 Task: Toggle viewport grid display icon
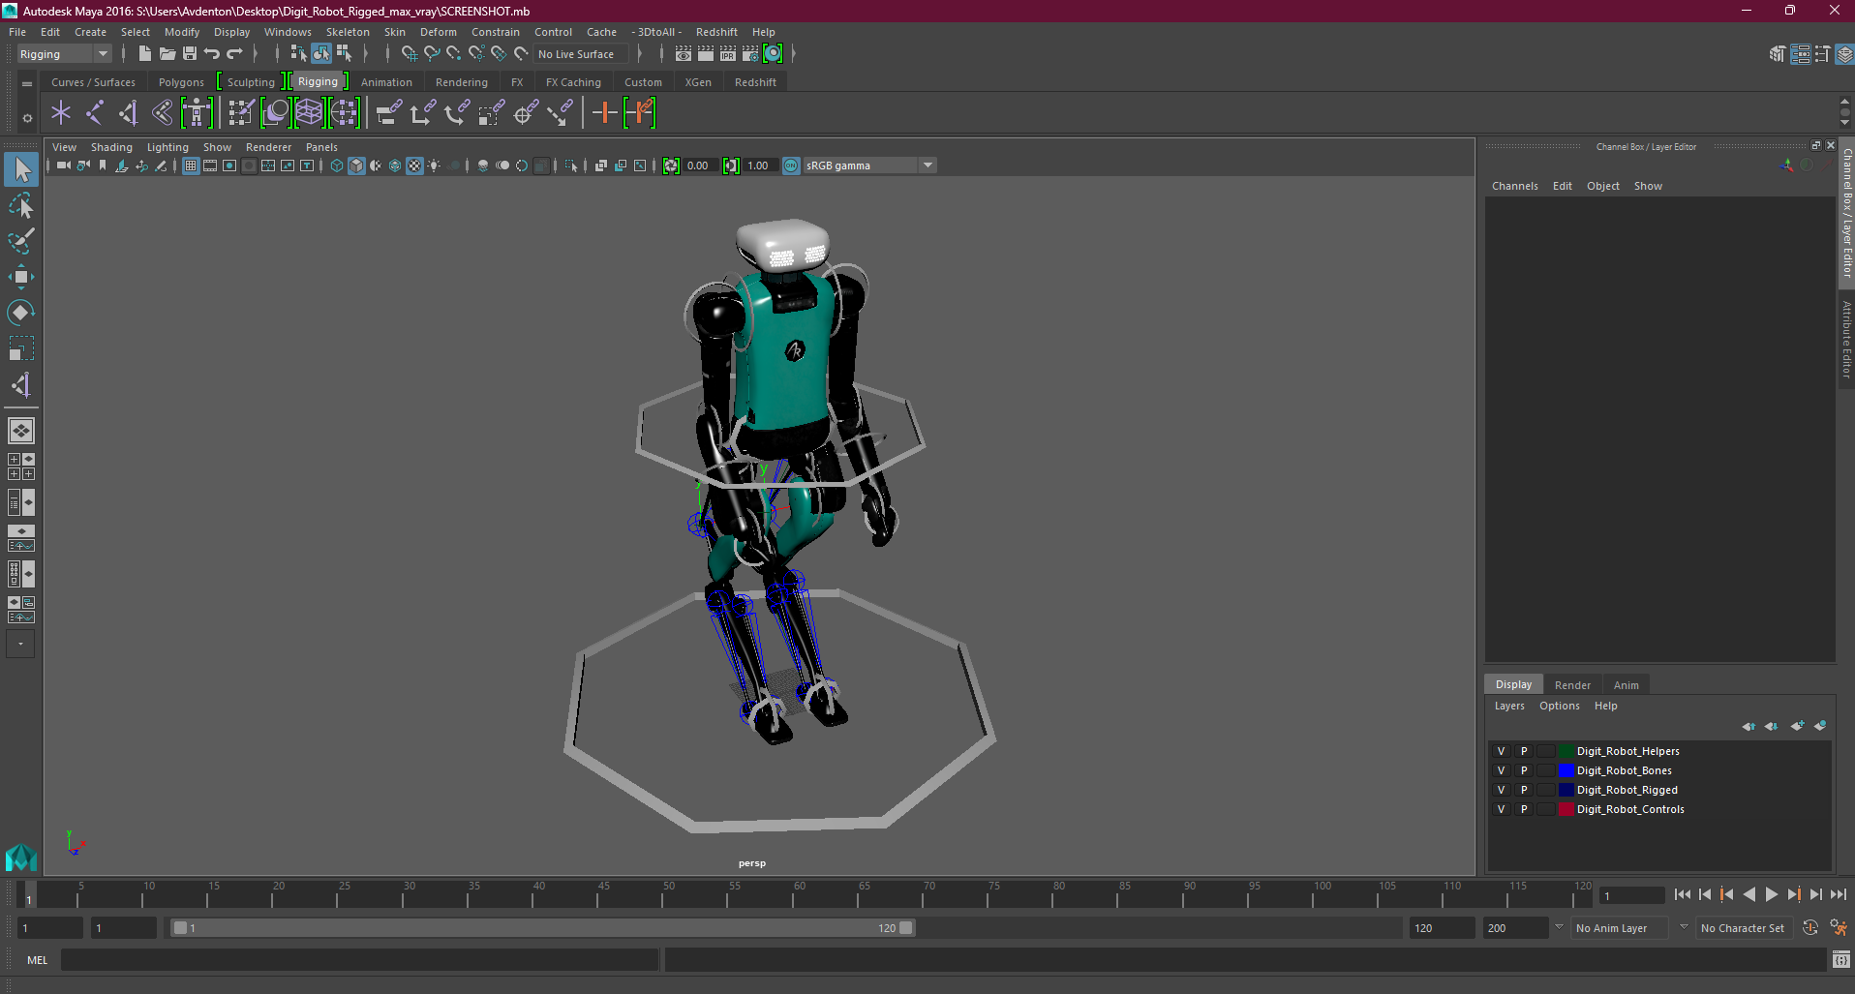point(191,166)
